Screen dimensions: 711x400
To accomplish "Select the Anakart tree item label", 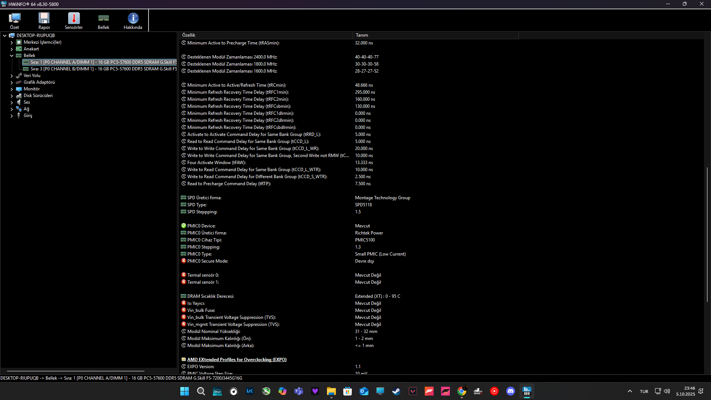I will pyautogui.click(x=31, y=49).
